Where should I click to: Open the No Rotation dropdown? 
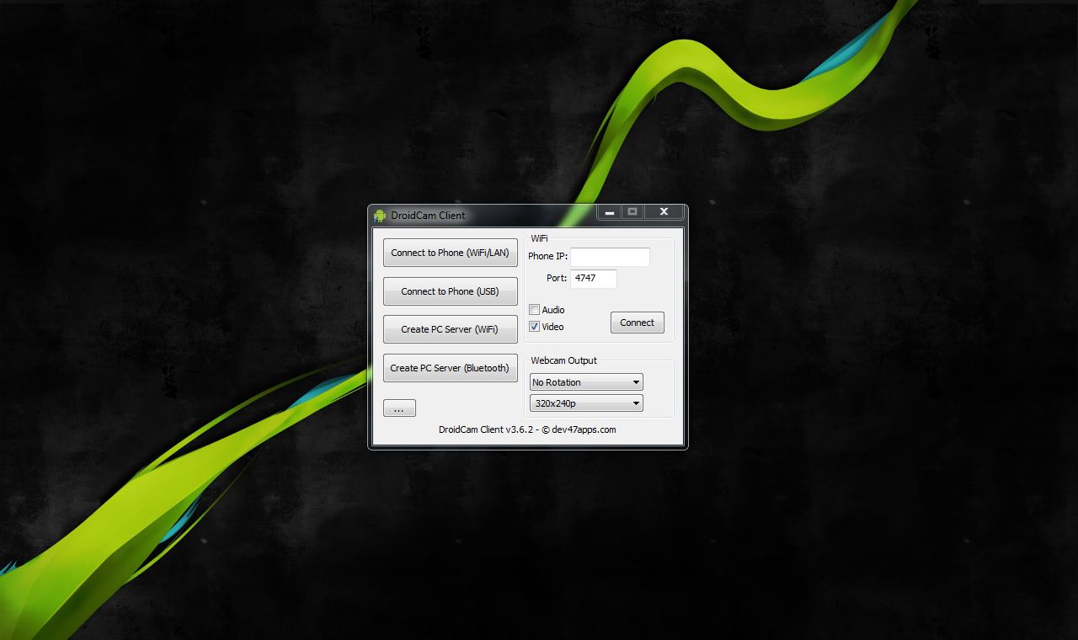586,382
